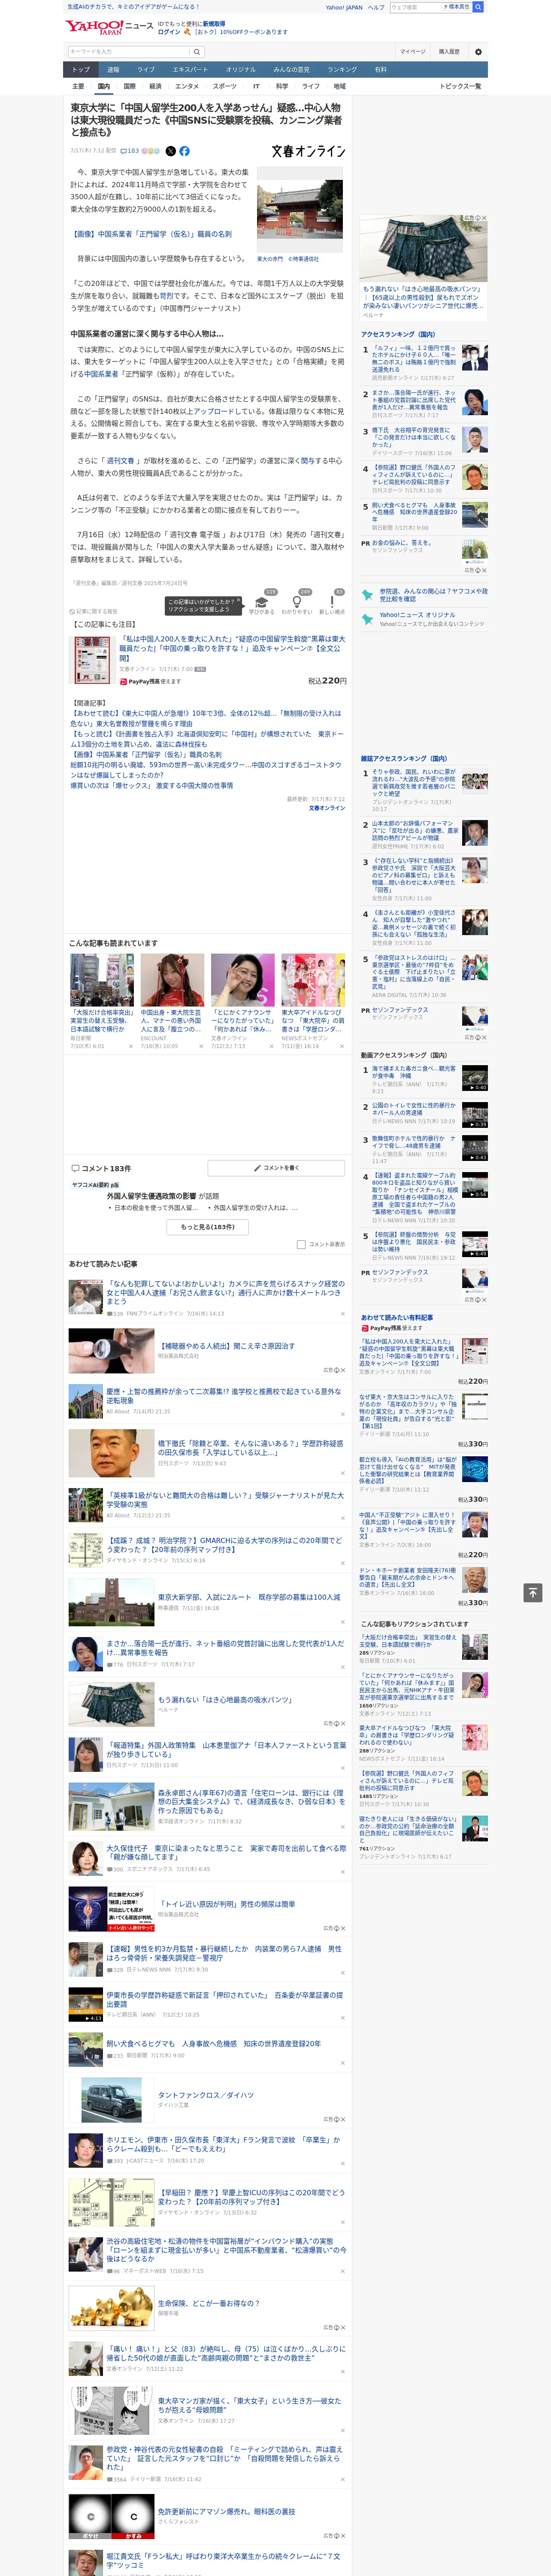Select the トップ tab
This screenshot has width=551, height=2576.
coord(81,70)
